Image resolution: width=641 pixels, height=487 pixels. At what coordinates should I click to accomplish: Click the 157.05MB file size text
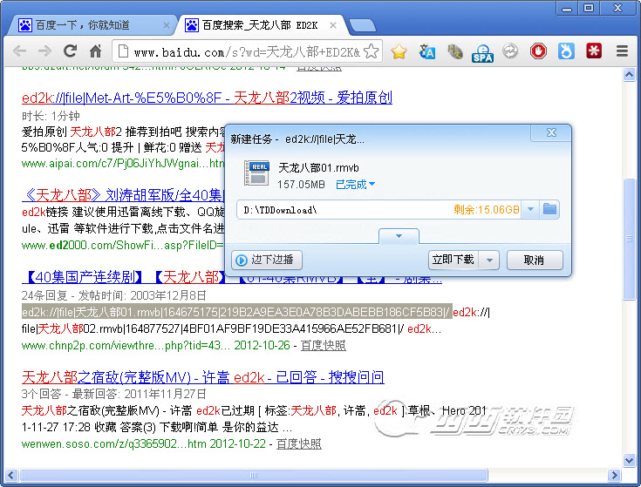pos(301,185)
